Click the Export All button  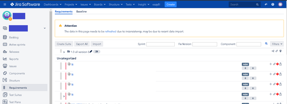[82, 44]
